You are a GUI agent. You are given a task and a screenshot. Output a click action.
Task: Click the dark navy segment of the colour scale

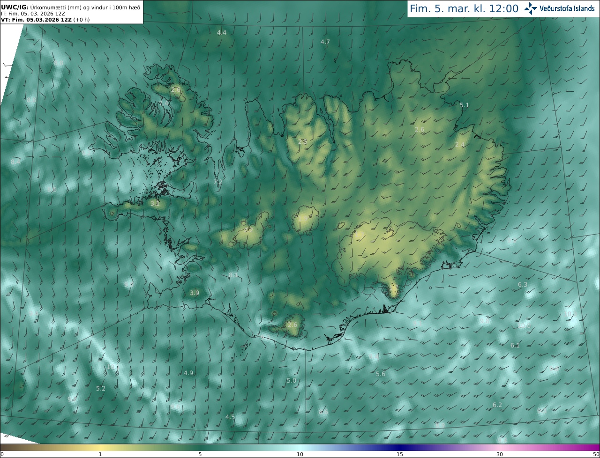[400, 447]
